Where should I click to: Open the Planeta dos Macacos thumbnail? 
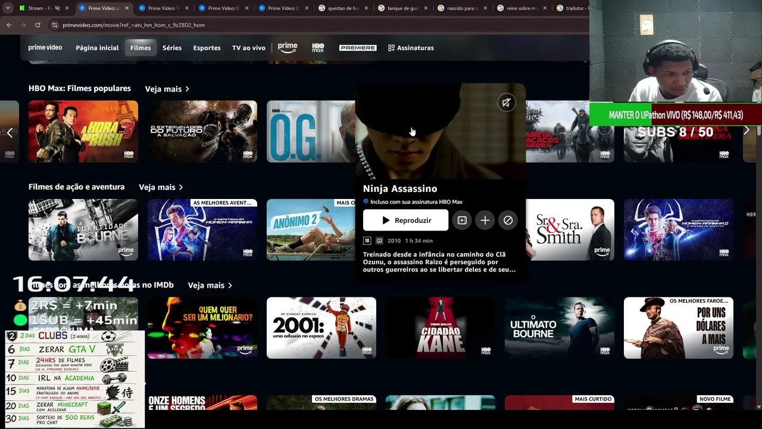[570, 131]
